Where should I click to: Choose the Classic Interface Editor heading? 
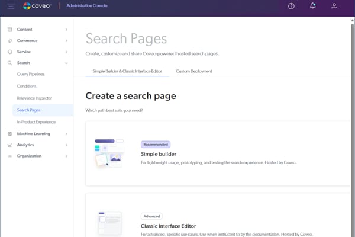(169, 226)
